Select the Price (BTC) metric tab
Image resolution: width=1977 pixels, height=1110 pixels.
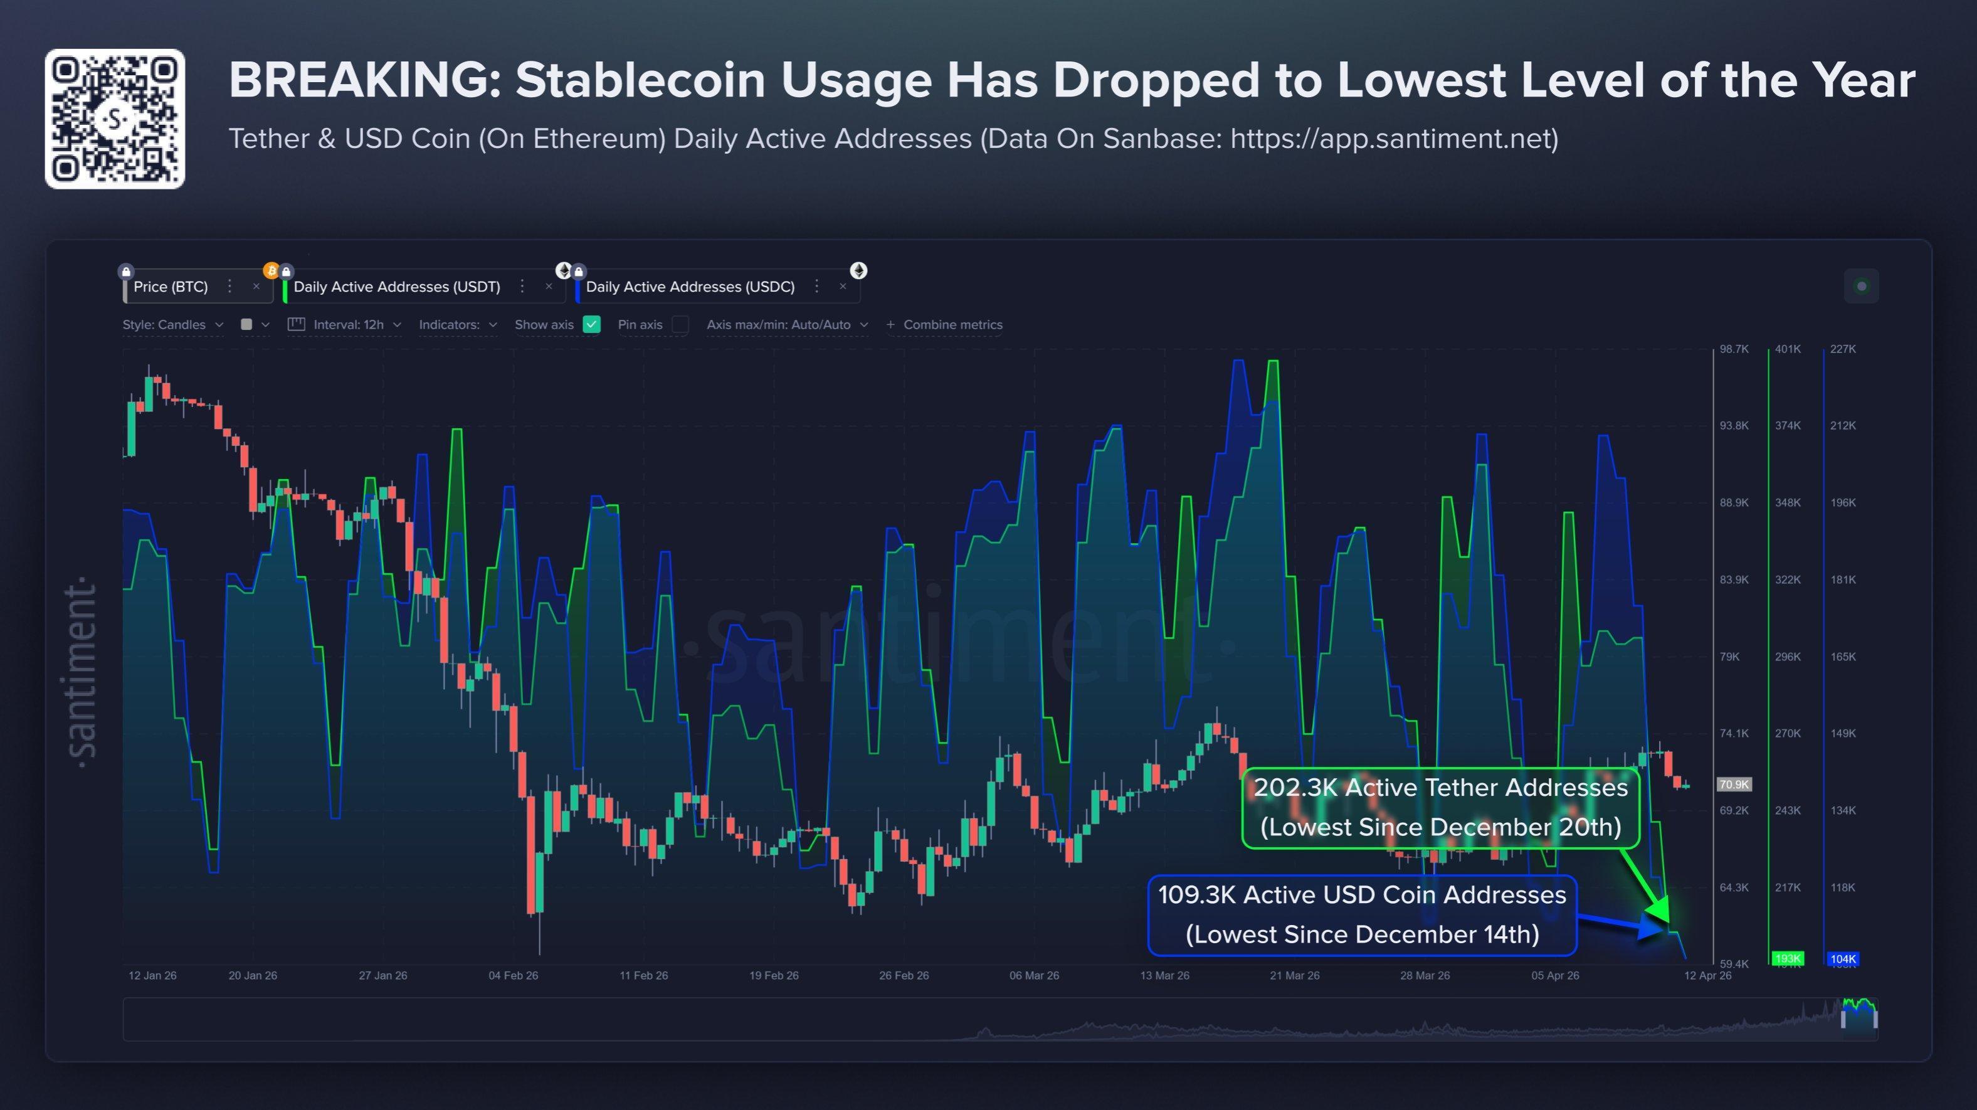pos(171,287)
